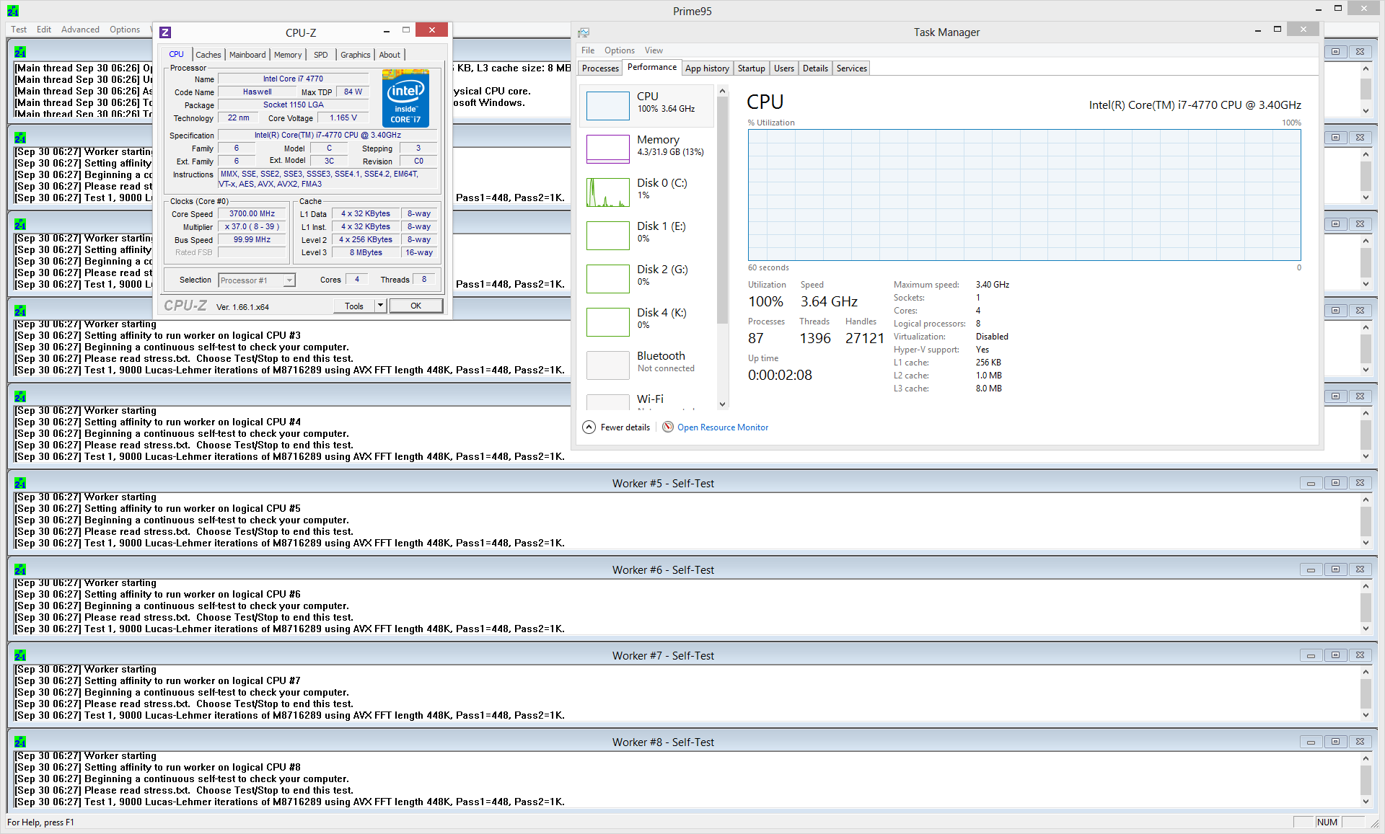Open the Advanced menu in Prime95
The width and height of the screenshot is (1385, 834).
(80, 30)
